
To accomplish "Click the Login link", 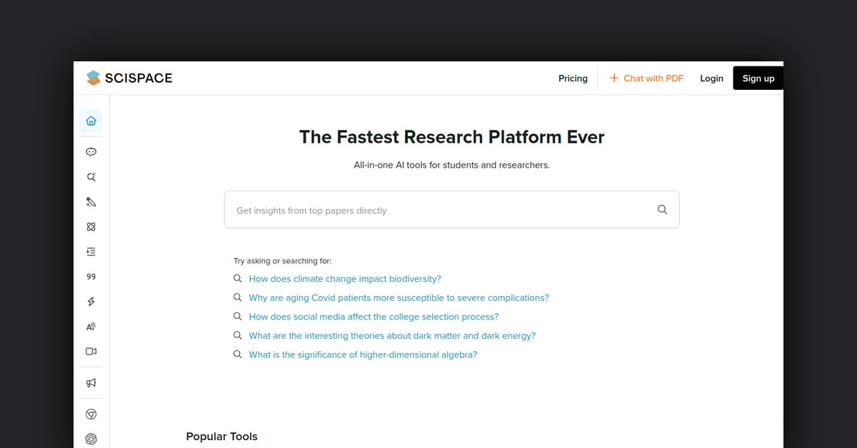I will point(711,78).
